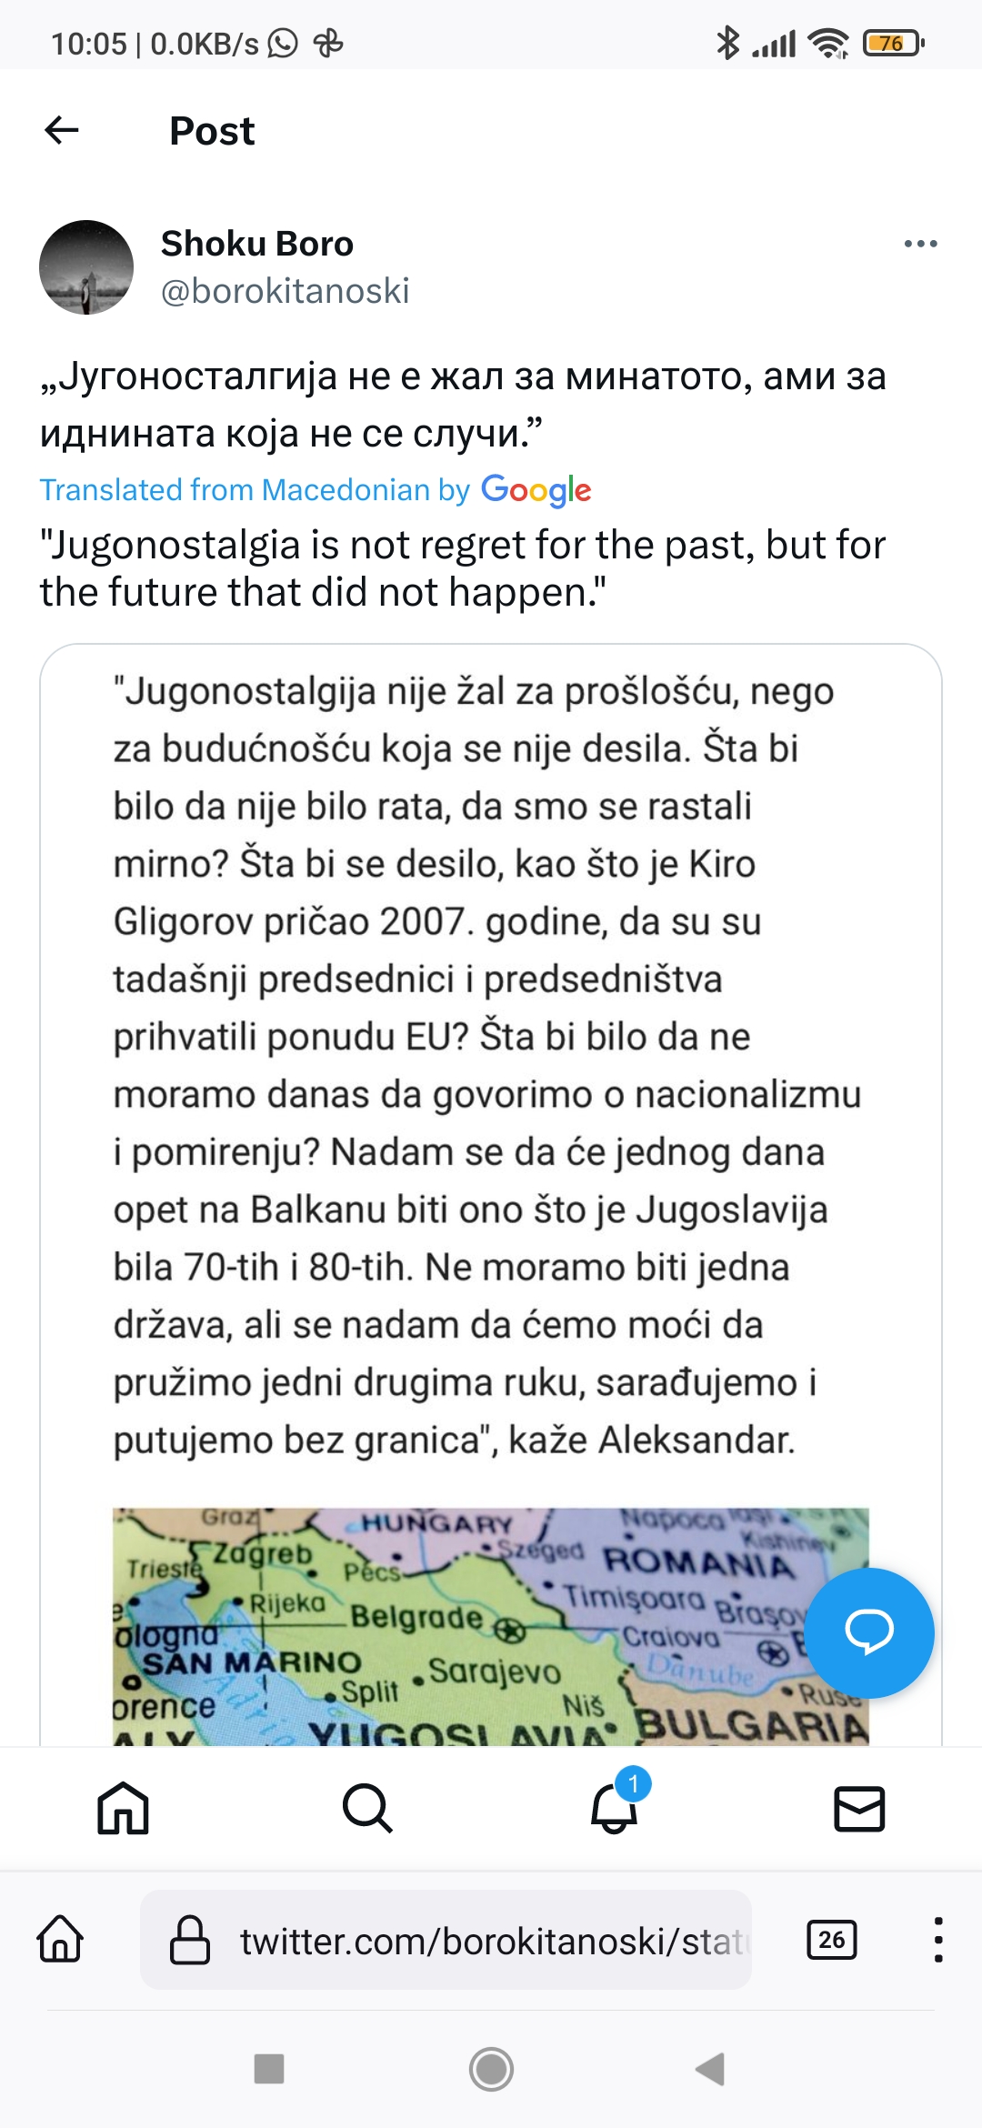Tap the back arrow in Post header
The width and height of the screenshot is (982, 2128).
coord(62,130)
